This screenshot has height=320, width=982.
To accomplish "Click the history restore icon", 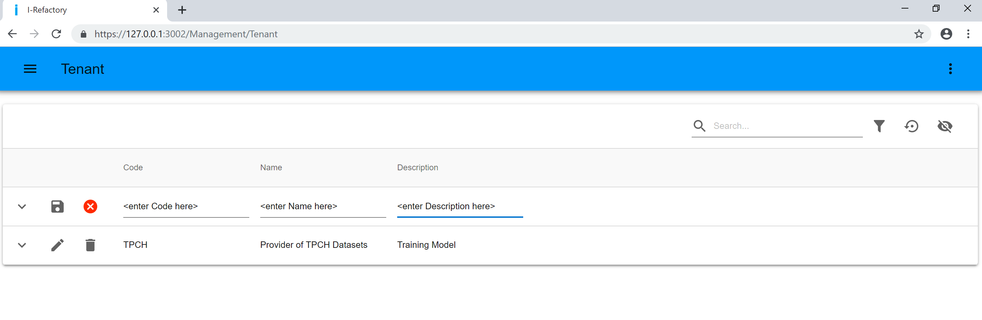I will (x=911, y=126).
